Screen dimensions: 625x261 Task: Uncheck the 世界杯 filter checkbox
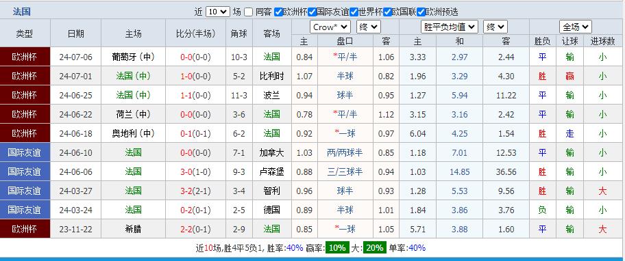coord(354,12)
